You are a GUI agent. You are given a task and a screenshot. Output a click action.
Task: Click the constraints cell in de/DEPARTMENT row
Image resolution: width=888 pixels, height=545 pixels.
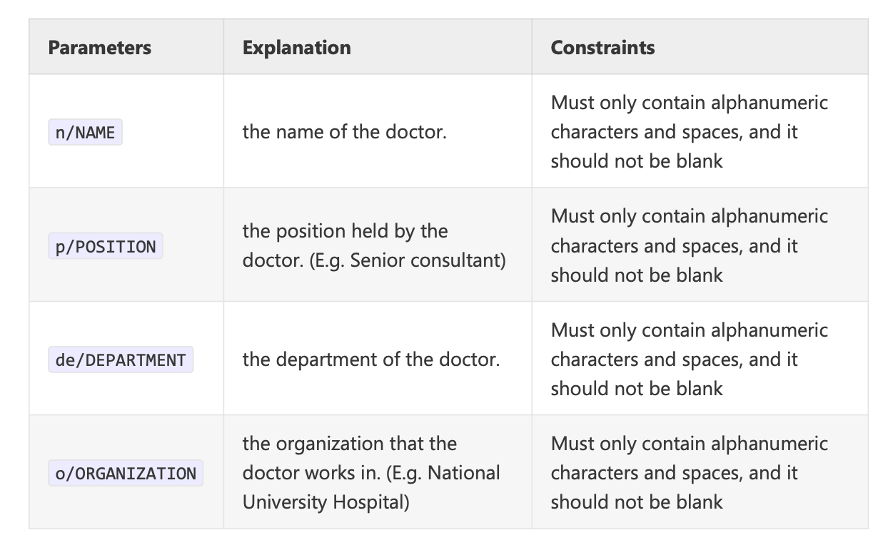pos(689,359)
